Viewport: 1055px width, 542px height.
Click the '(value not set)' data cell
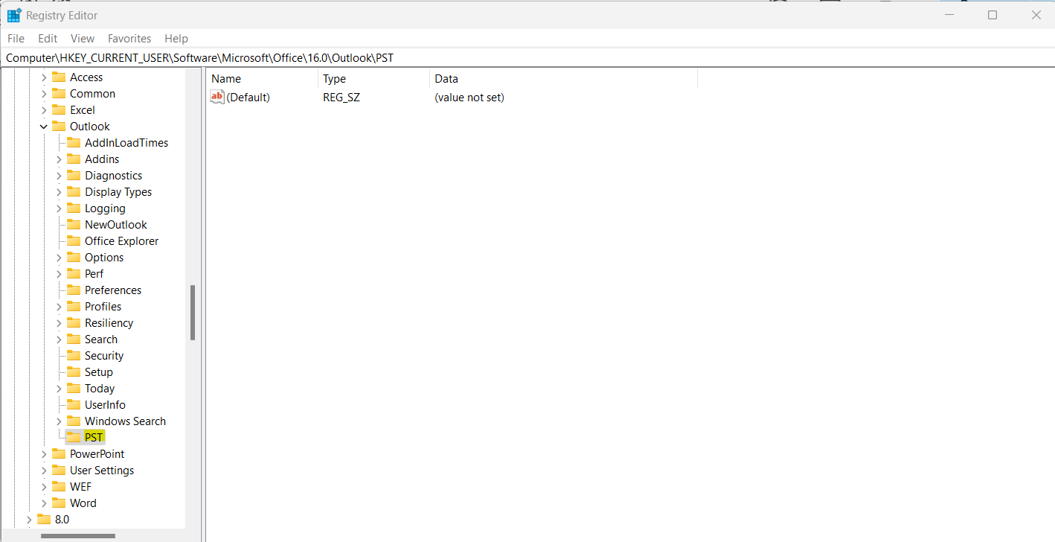pos(469,97)
